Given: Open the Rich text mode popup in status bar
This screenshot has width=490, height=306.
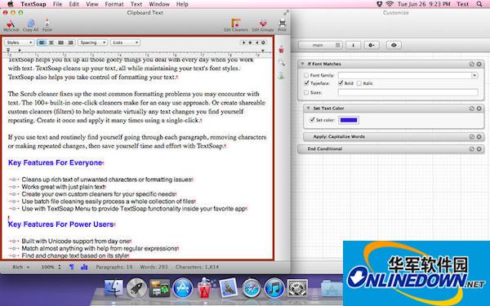Looking at the screenshot, I should (x=20, y=267).
